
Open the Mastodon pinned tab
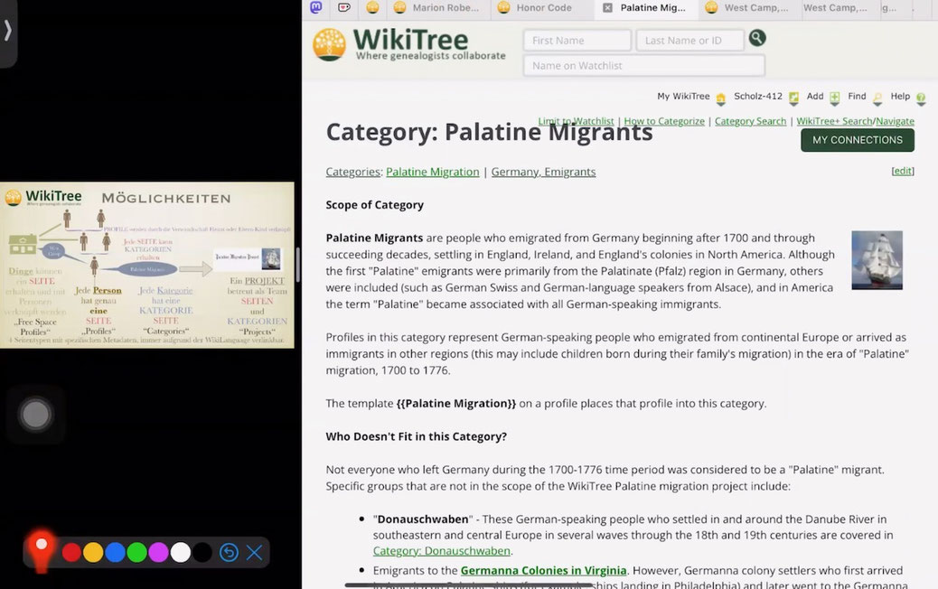point(315,7)
